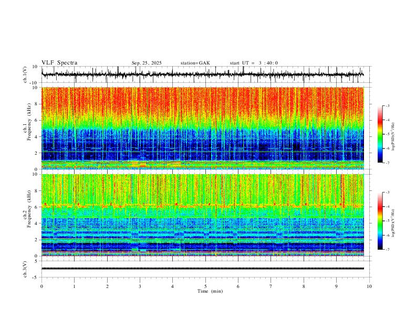416x321 pixels.
Task: Click the "6" kHz tick on ch.2 frequency axis
Action: click(x=37, y=207)
